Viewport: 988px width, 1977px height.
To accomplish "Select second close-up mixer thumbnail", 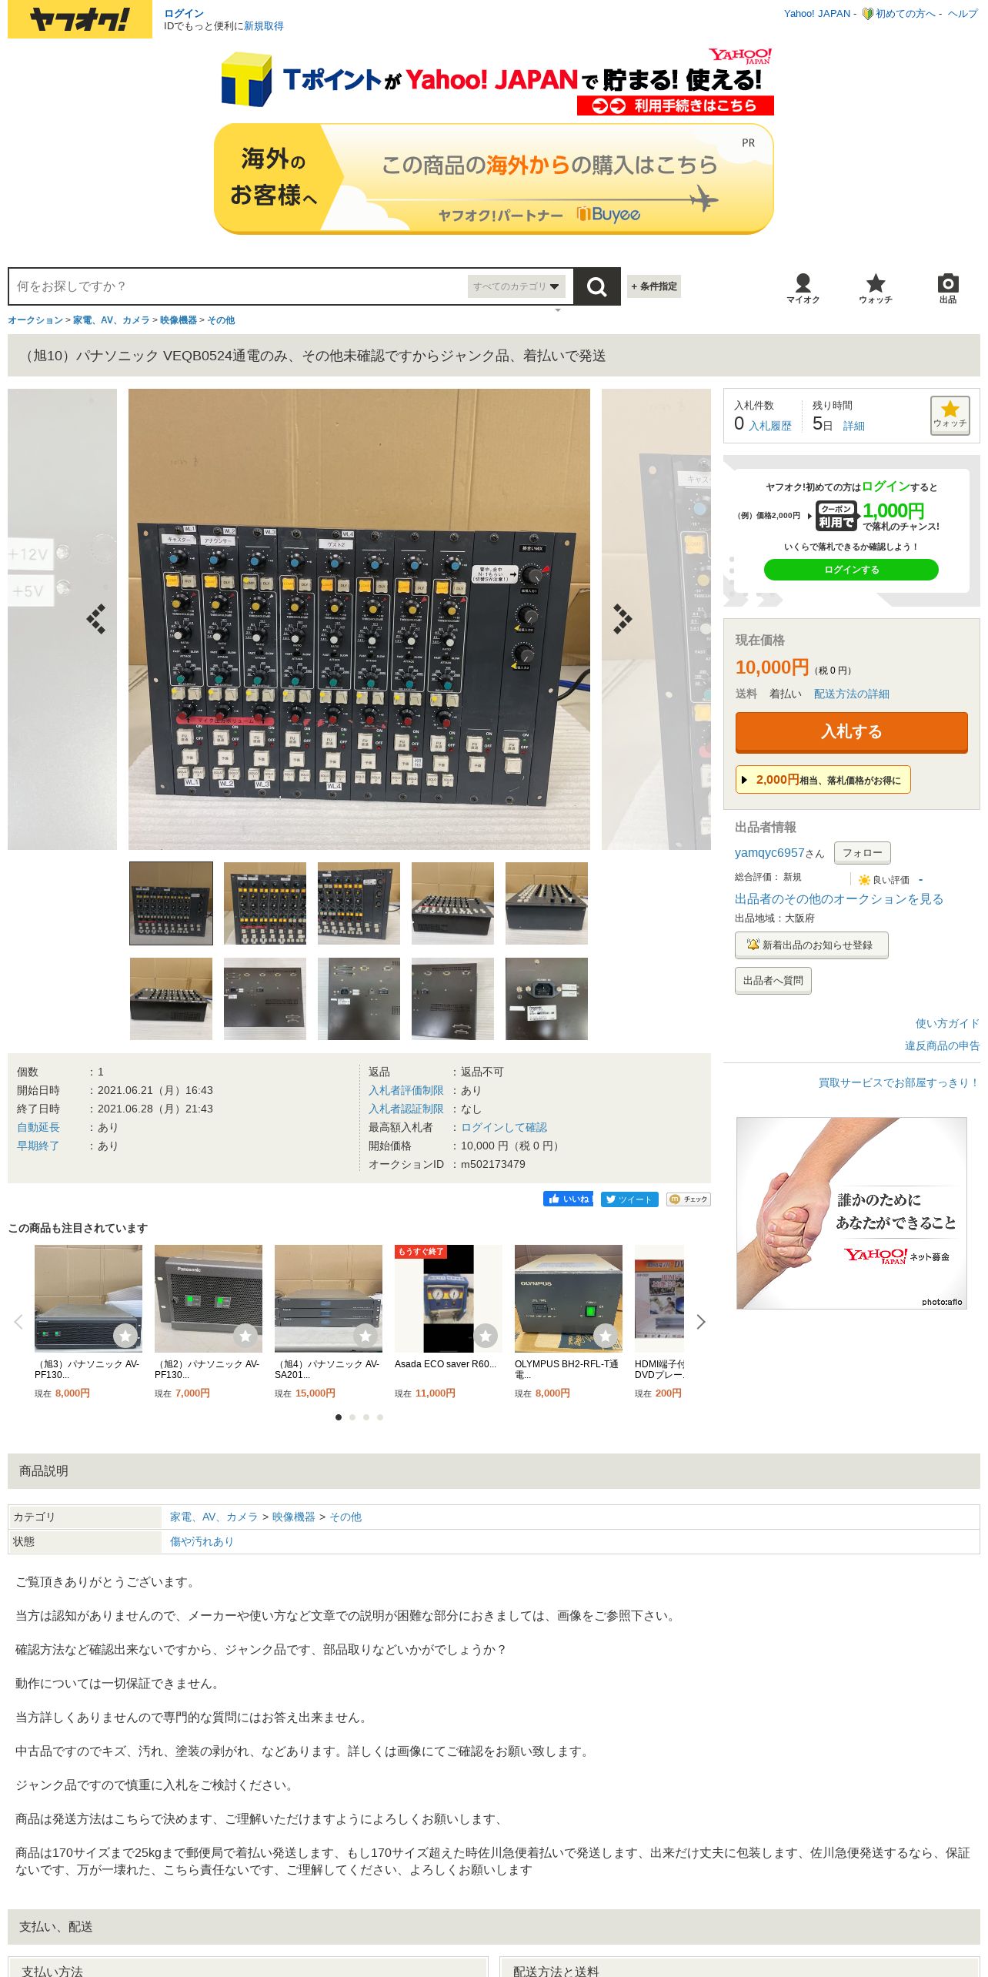I will click(265, 903).
